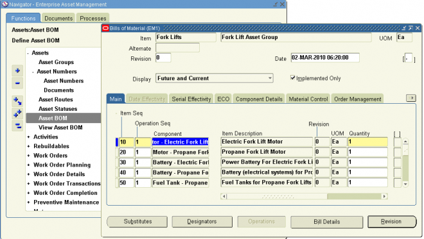The width and height of the screenshot is (424, 239).
Task: Expand the Activities node
Action: 28,137
